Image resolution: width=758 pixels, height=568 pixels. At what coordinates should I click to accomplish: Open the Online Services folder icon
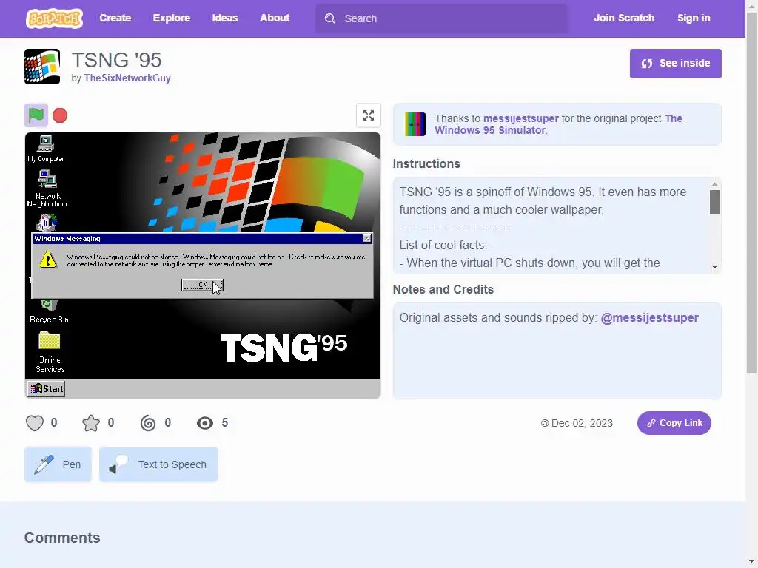point(50,352)
